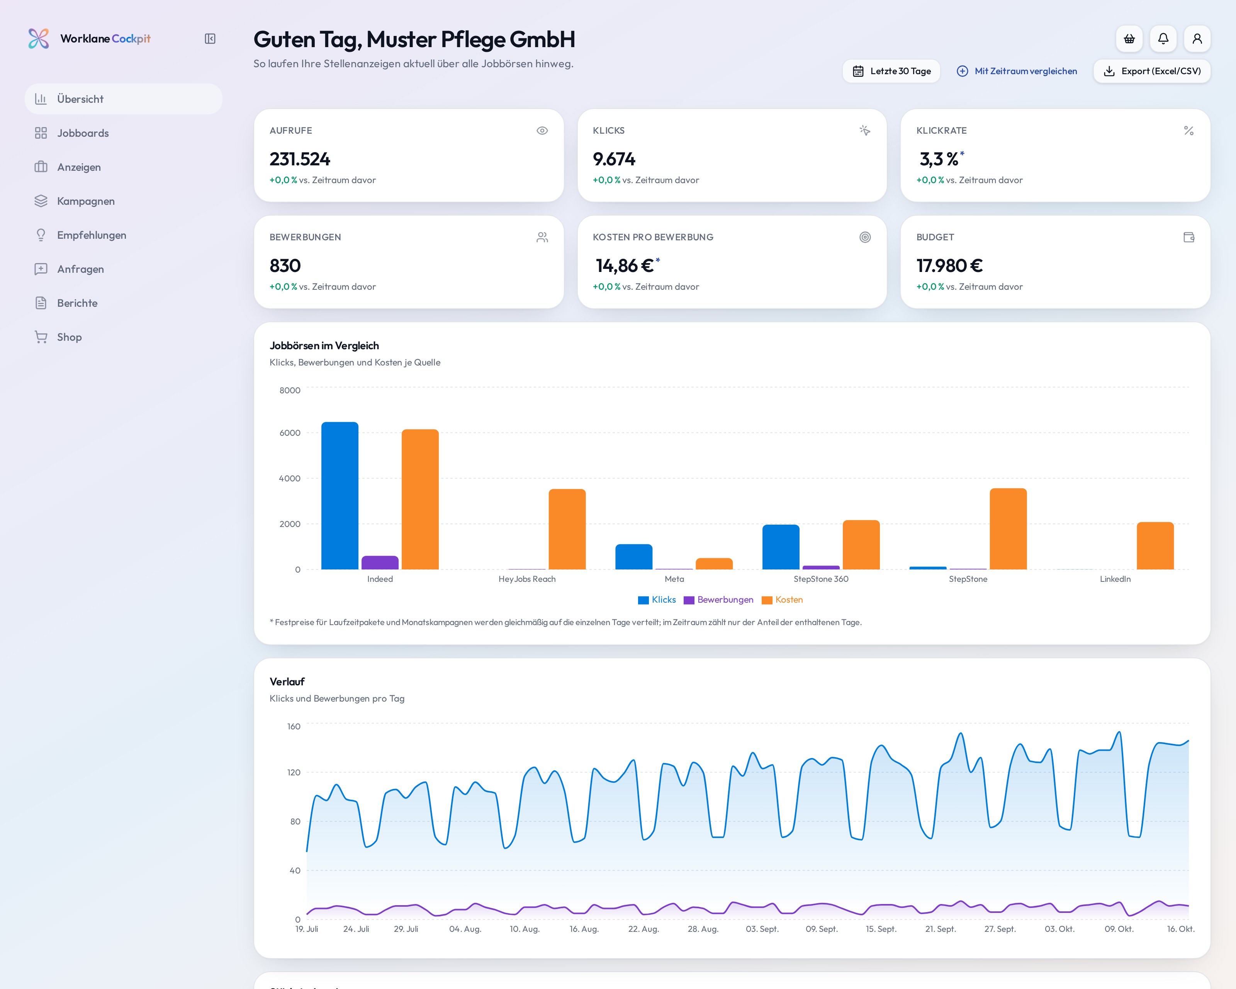Click the 830 Bewerbungen value
Image resolution: width=1236 pixels, height=989 pixels.
(285, 265)
